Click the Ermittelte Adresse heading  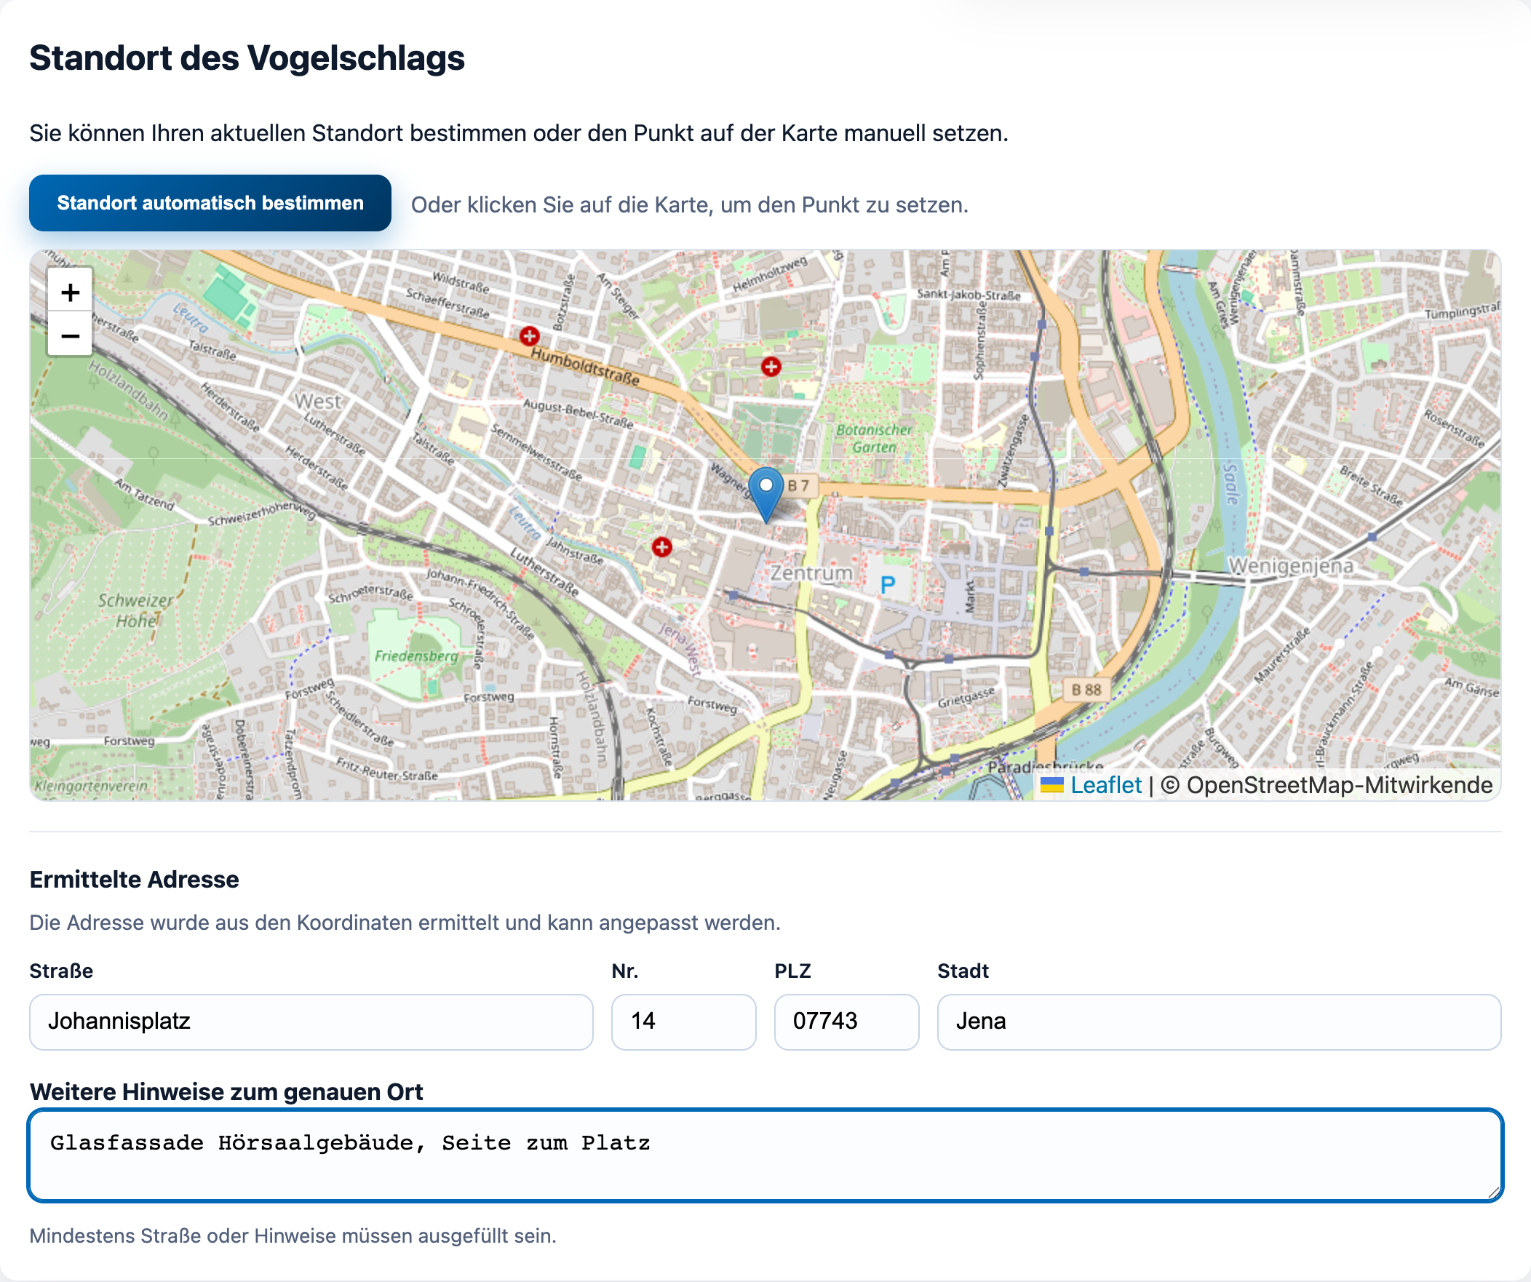coord(134,880)
